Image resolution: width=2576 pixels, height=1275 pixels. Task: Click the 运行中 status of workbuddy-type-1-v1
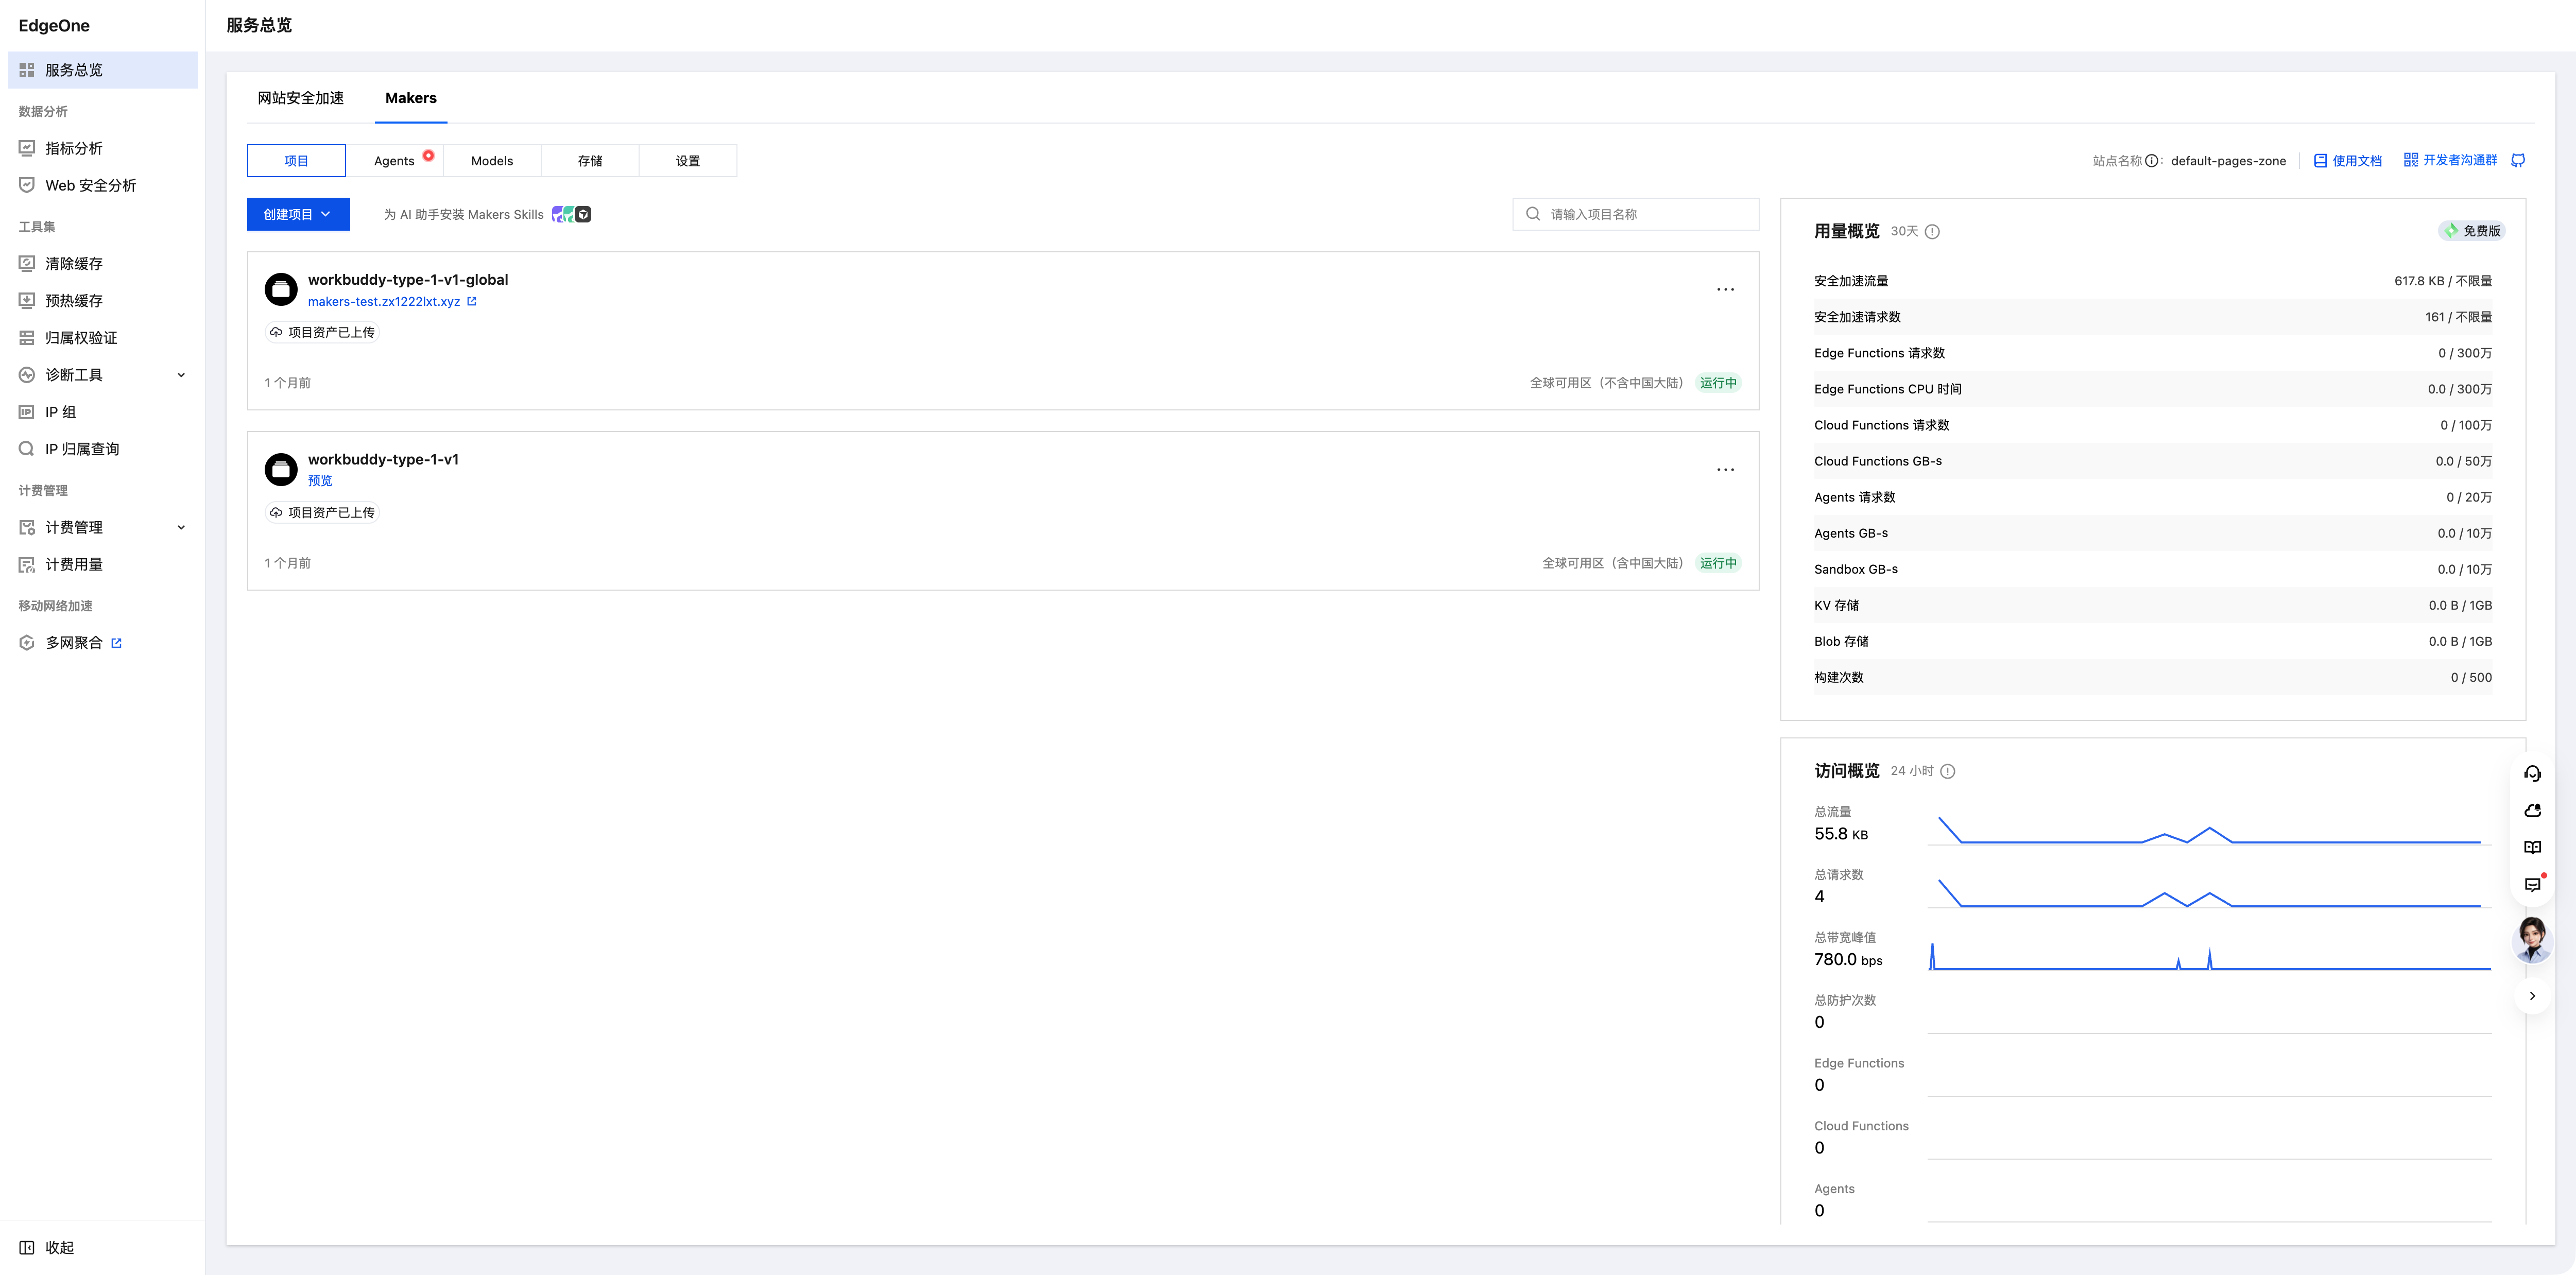click(x=1718, y=563)
